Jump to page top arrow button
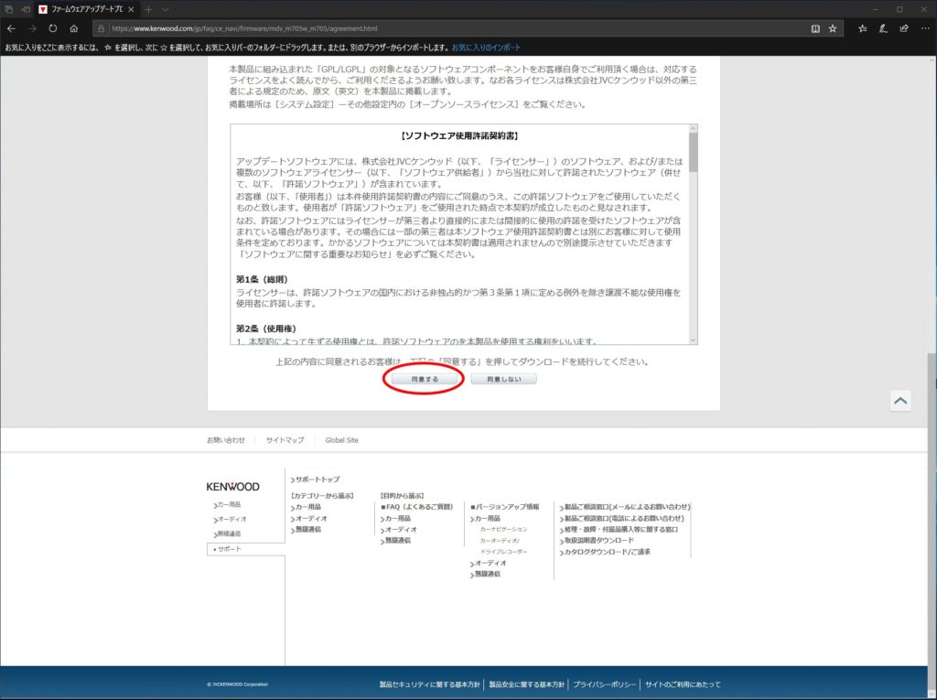The height and width of the screenshot is (700, 937). click(x=900, y=401)
